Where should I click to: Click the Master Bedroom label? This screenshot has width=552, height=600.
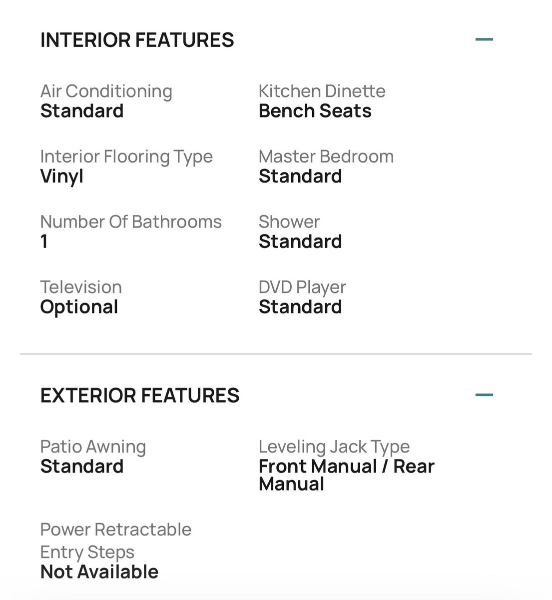click(x=326, y=156)
